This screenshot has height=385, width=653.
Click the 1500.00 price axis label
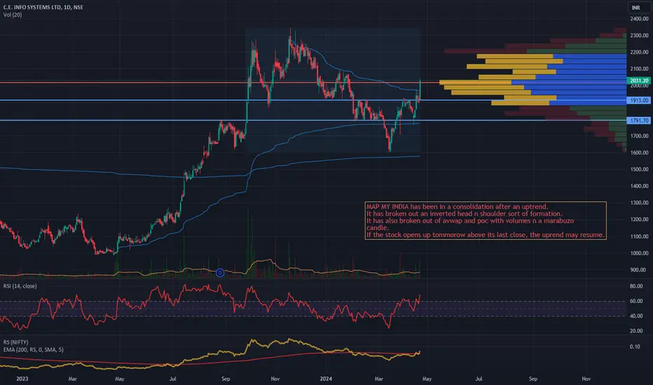639,169
